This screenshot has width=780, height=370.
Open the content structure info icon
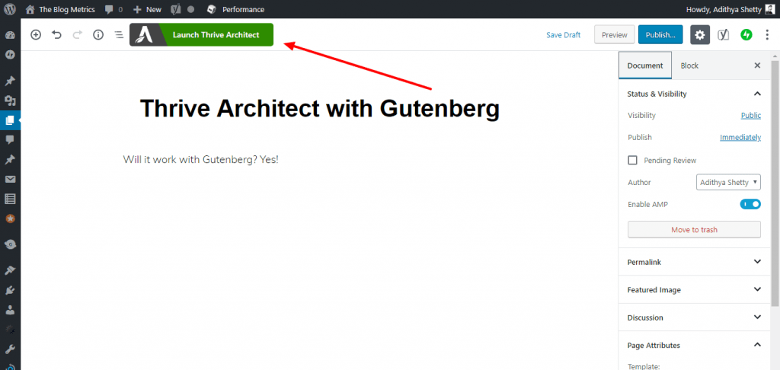click(x=98, y=35)
